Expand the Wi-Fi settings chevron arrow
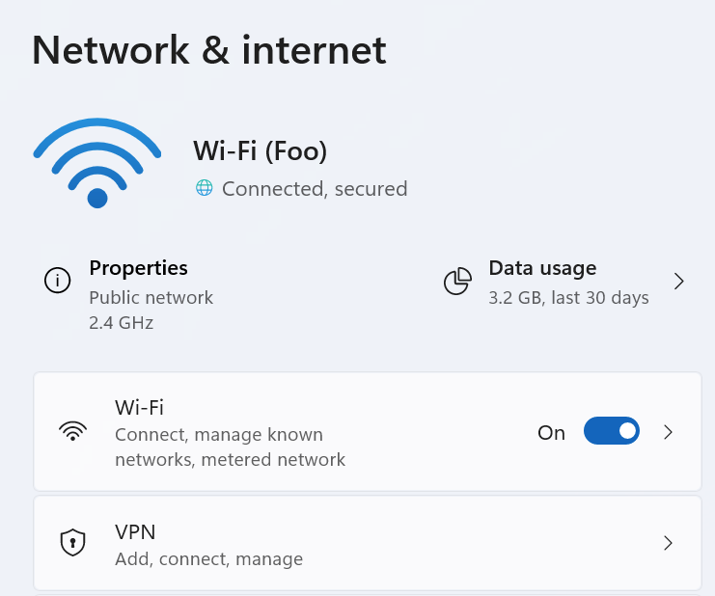This screenshot has height=596, width=715. tap(668, 432)
